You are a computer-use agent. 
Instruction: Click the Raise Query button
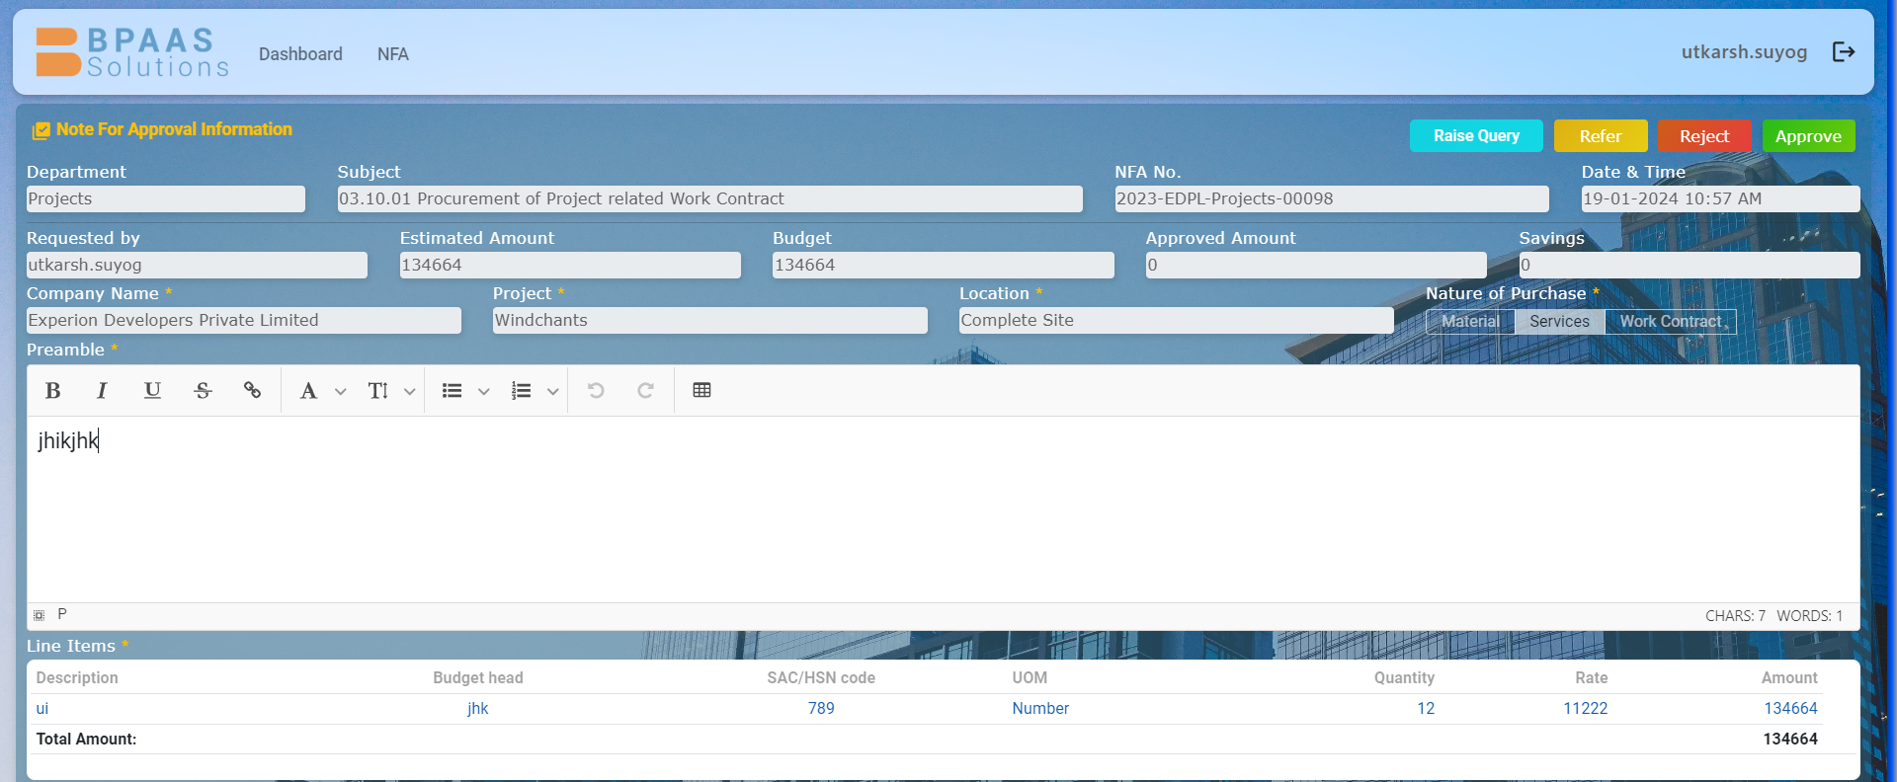[x=1476, y=136]
